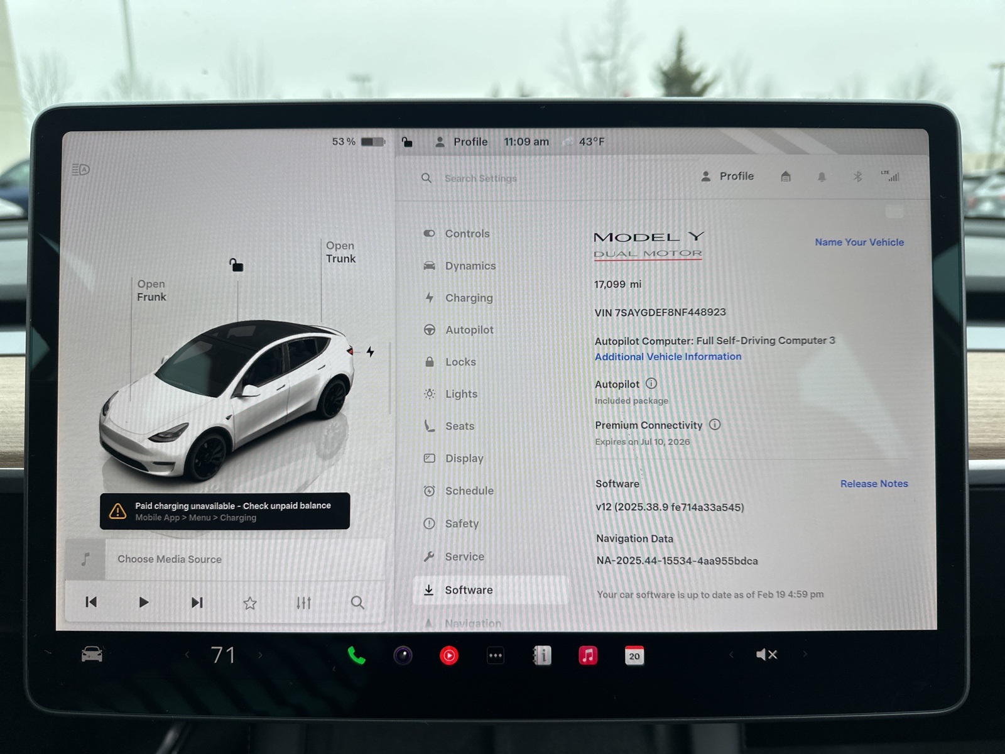1005x754 pixels.
Task: Raise cabin temperature with the right arrow
Action: point(261,655)
